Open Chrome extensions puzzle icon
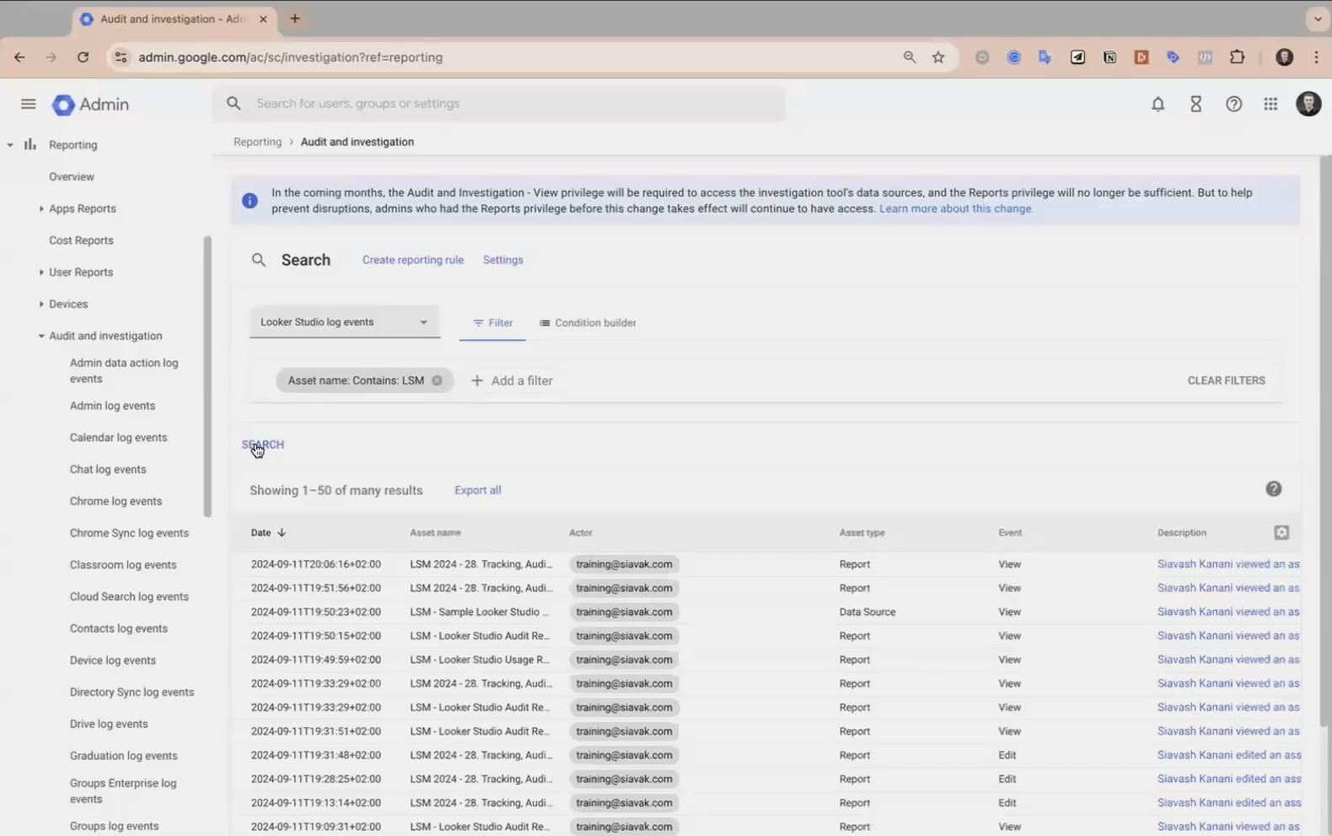 tap(1237, 57)
